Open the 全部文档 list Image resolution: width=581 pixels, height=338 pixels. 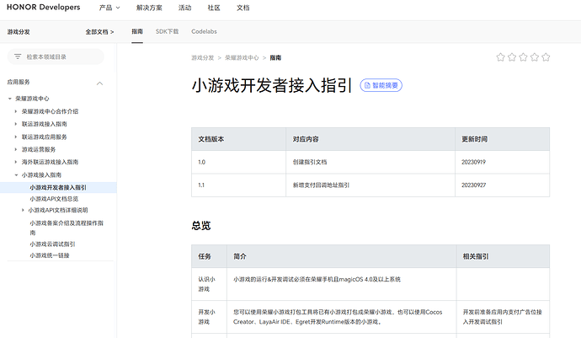99,32
